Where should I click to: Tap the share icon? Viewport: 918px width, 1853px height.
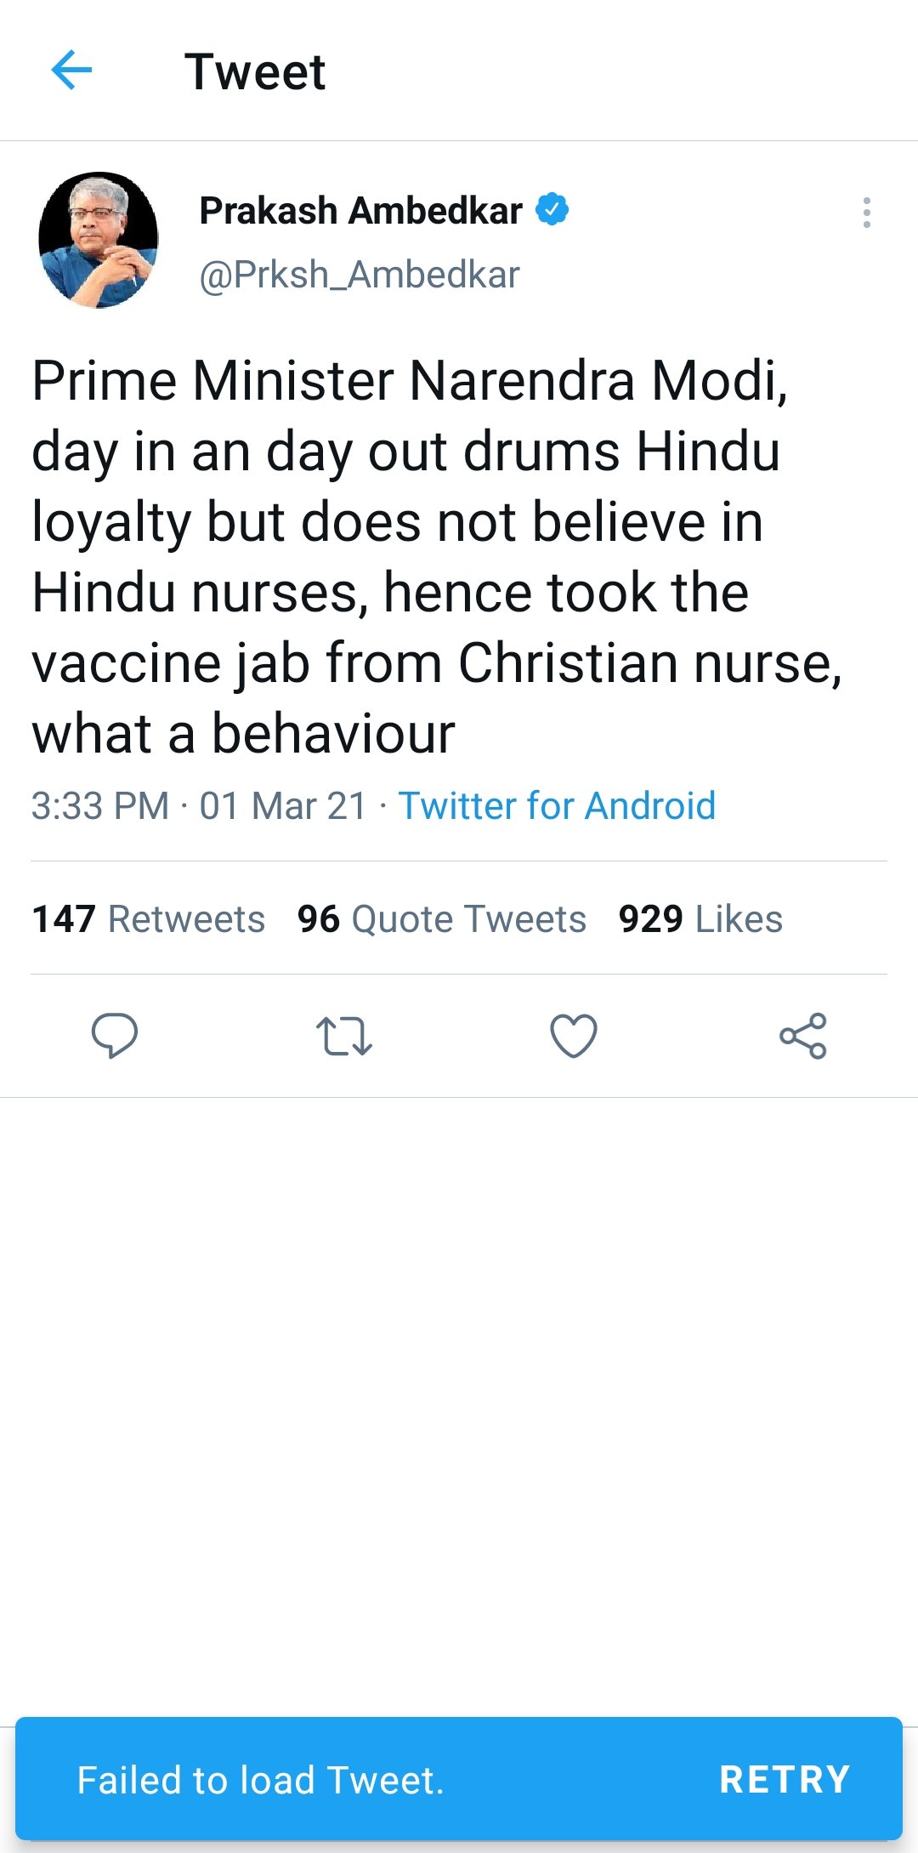(x=803, y=1036)
